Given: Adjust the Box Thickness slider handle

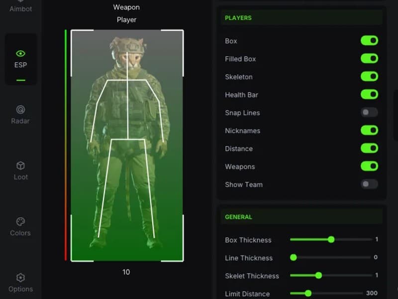Looking at the screenshot, I should 331,240.
